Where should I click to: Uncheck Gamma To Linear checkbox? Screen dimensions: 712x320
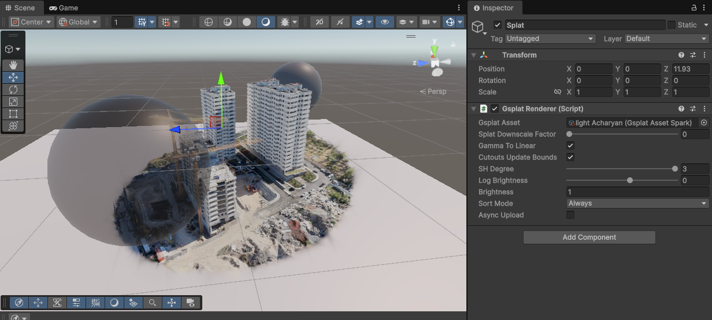[570, 146]
